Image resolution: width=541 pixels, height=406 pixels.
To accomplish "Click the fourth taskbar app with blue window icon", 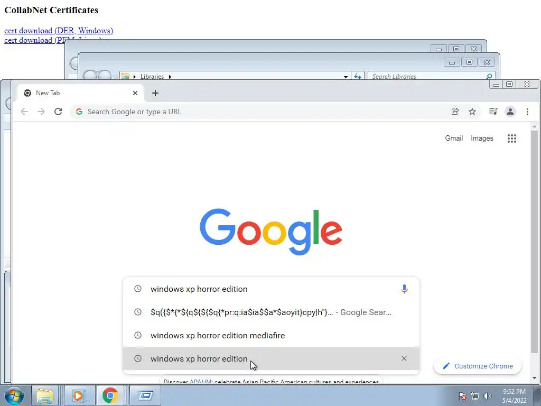I will click(145, 395).
